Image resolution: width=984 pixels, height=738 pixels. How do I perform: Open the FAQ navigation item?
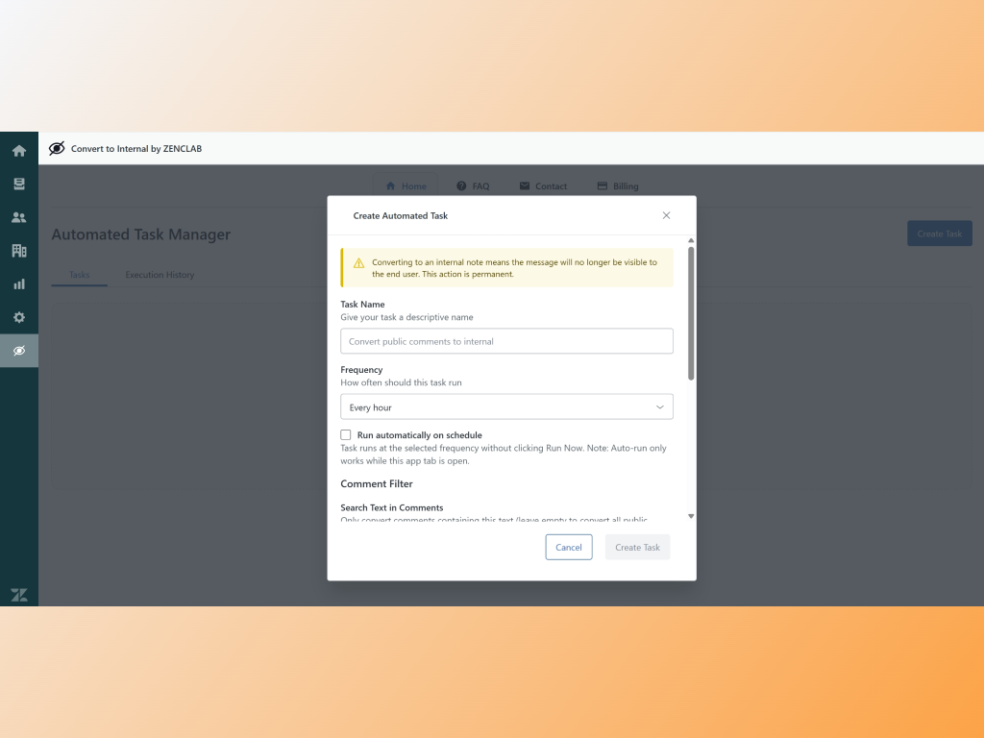(x=473, y=186)
